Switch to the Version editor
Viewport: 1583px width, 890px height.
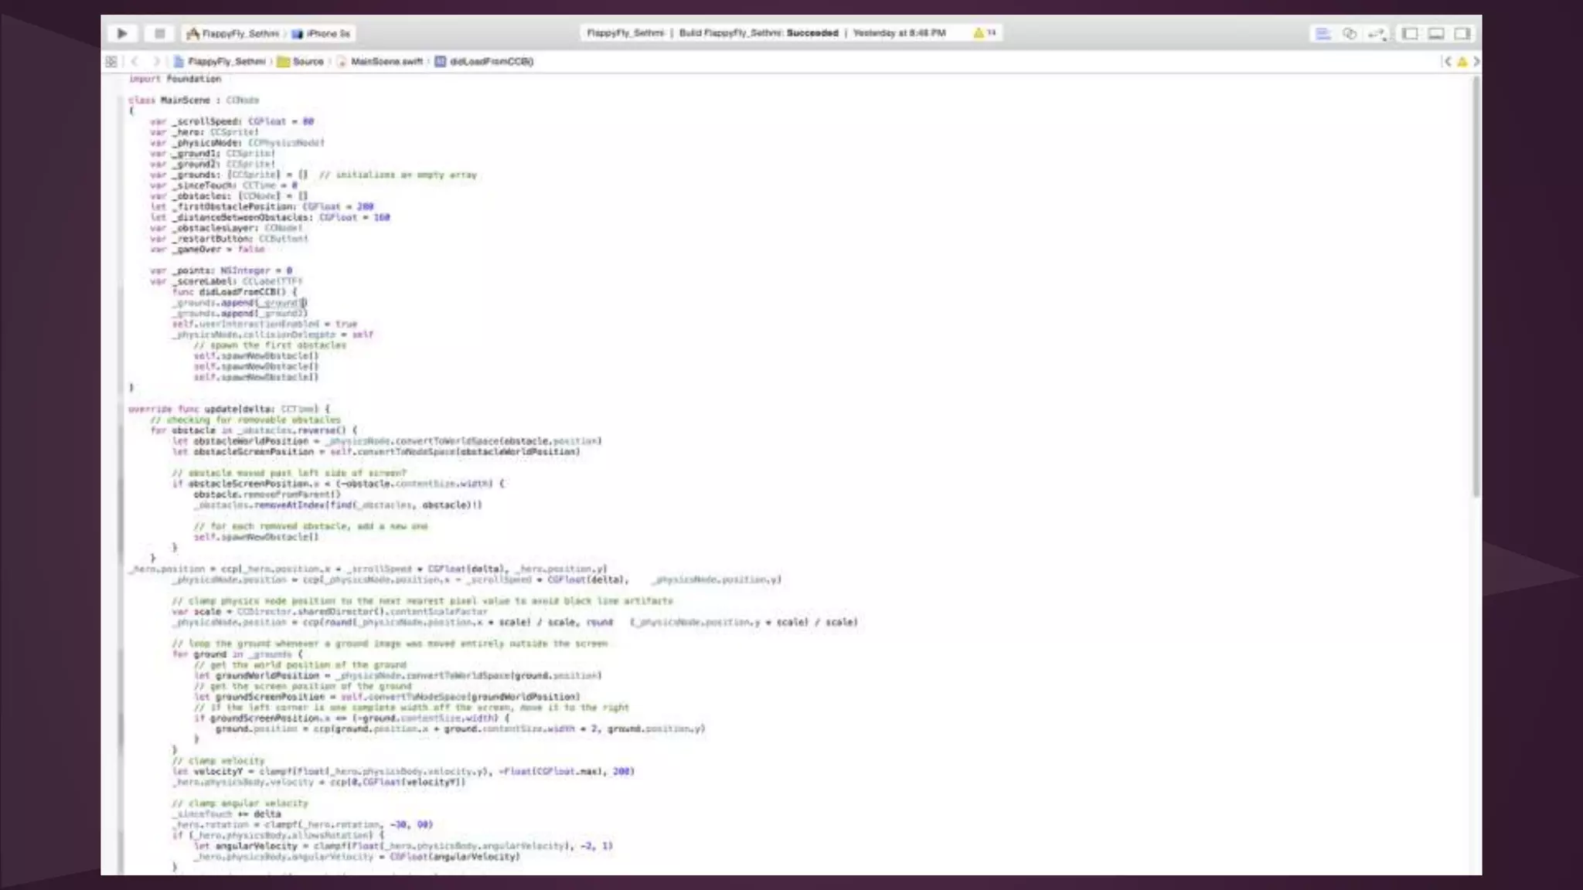1376,33
